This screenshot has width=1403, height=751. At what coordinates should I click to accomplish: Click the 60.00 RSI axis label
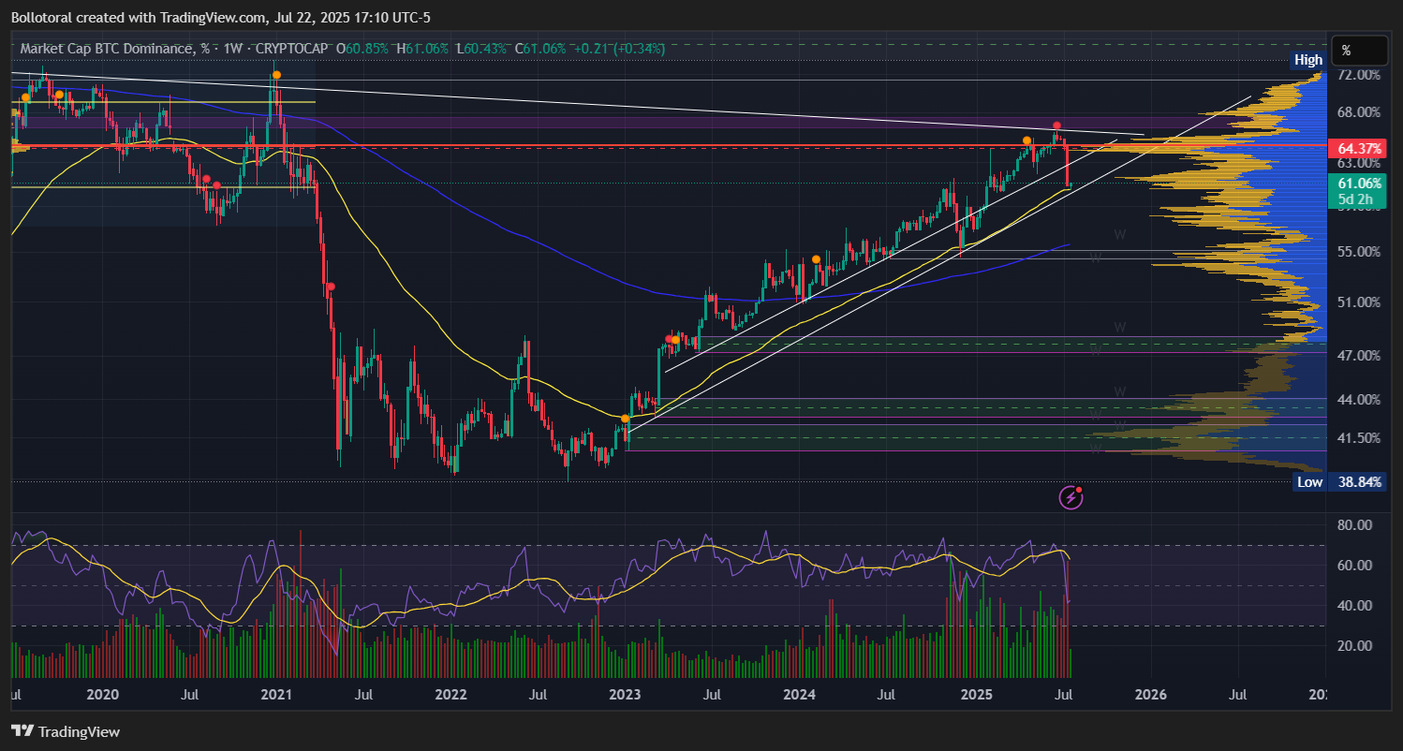(1353, 566)
